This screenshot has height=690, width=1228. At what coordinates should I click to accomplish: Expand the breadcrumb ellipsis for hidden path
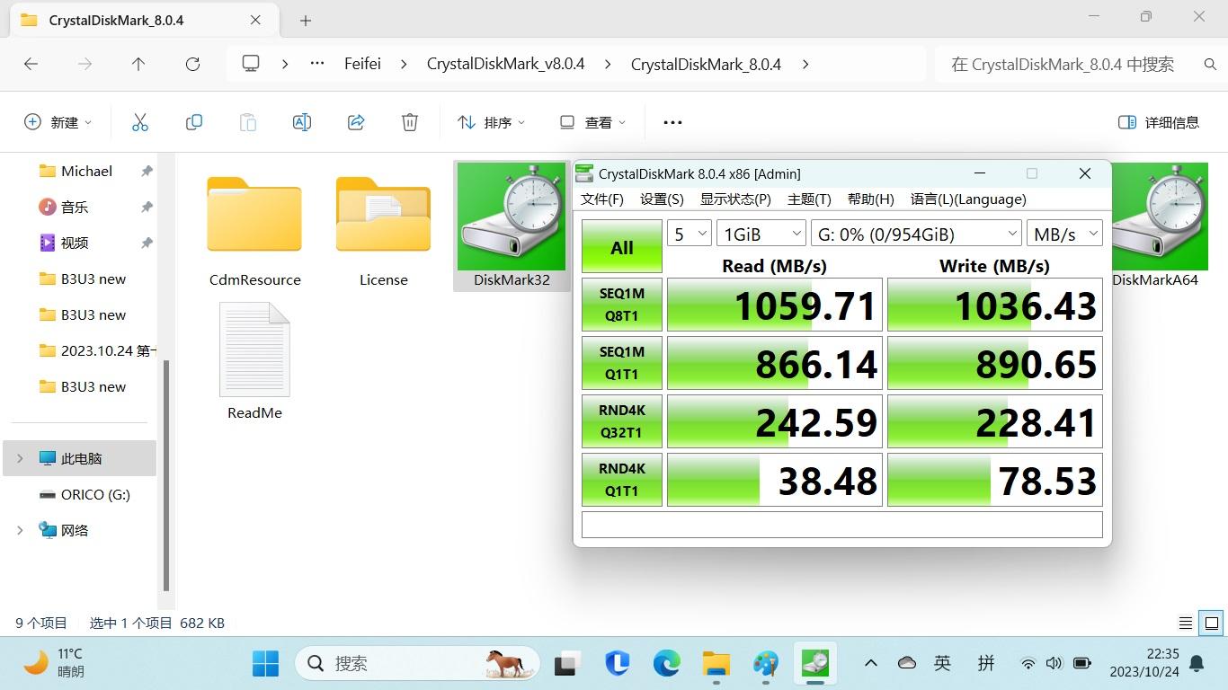(x=317, y=64)
